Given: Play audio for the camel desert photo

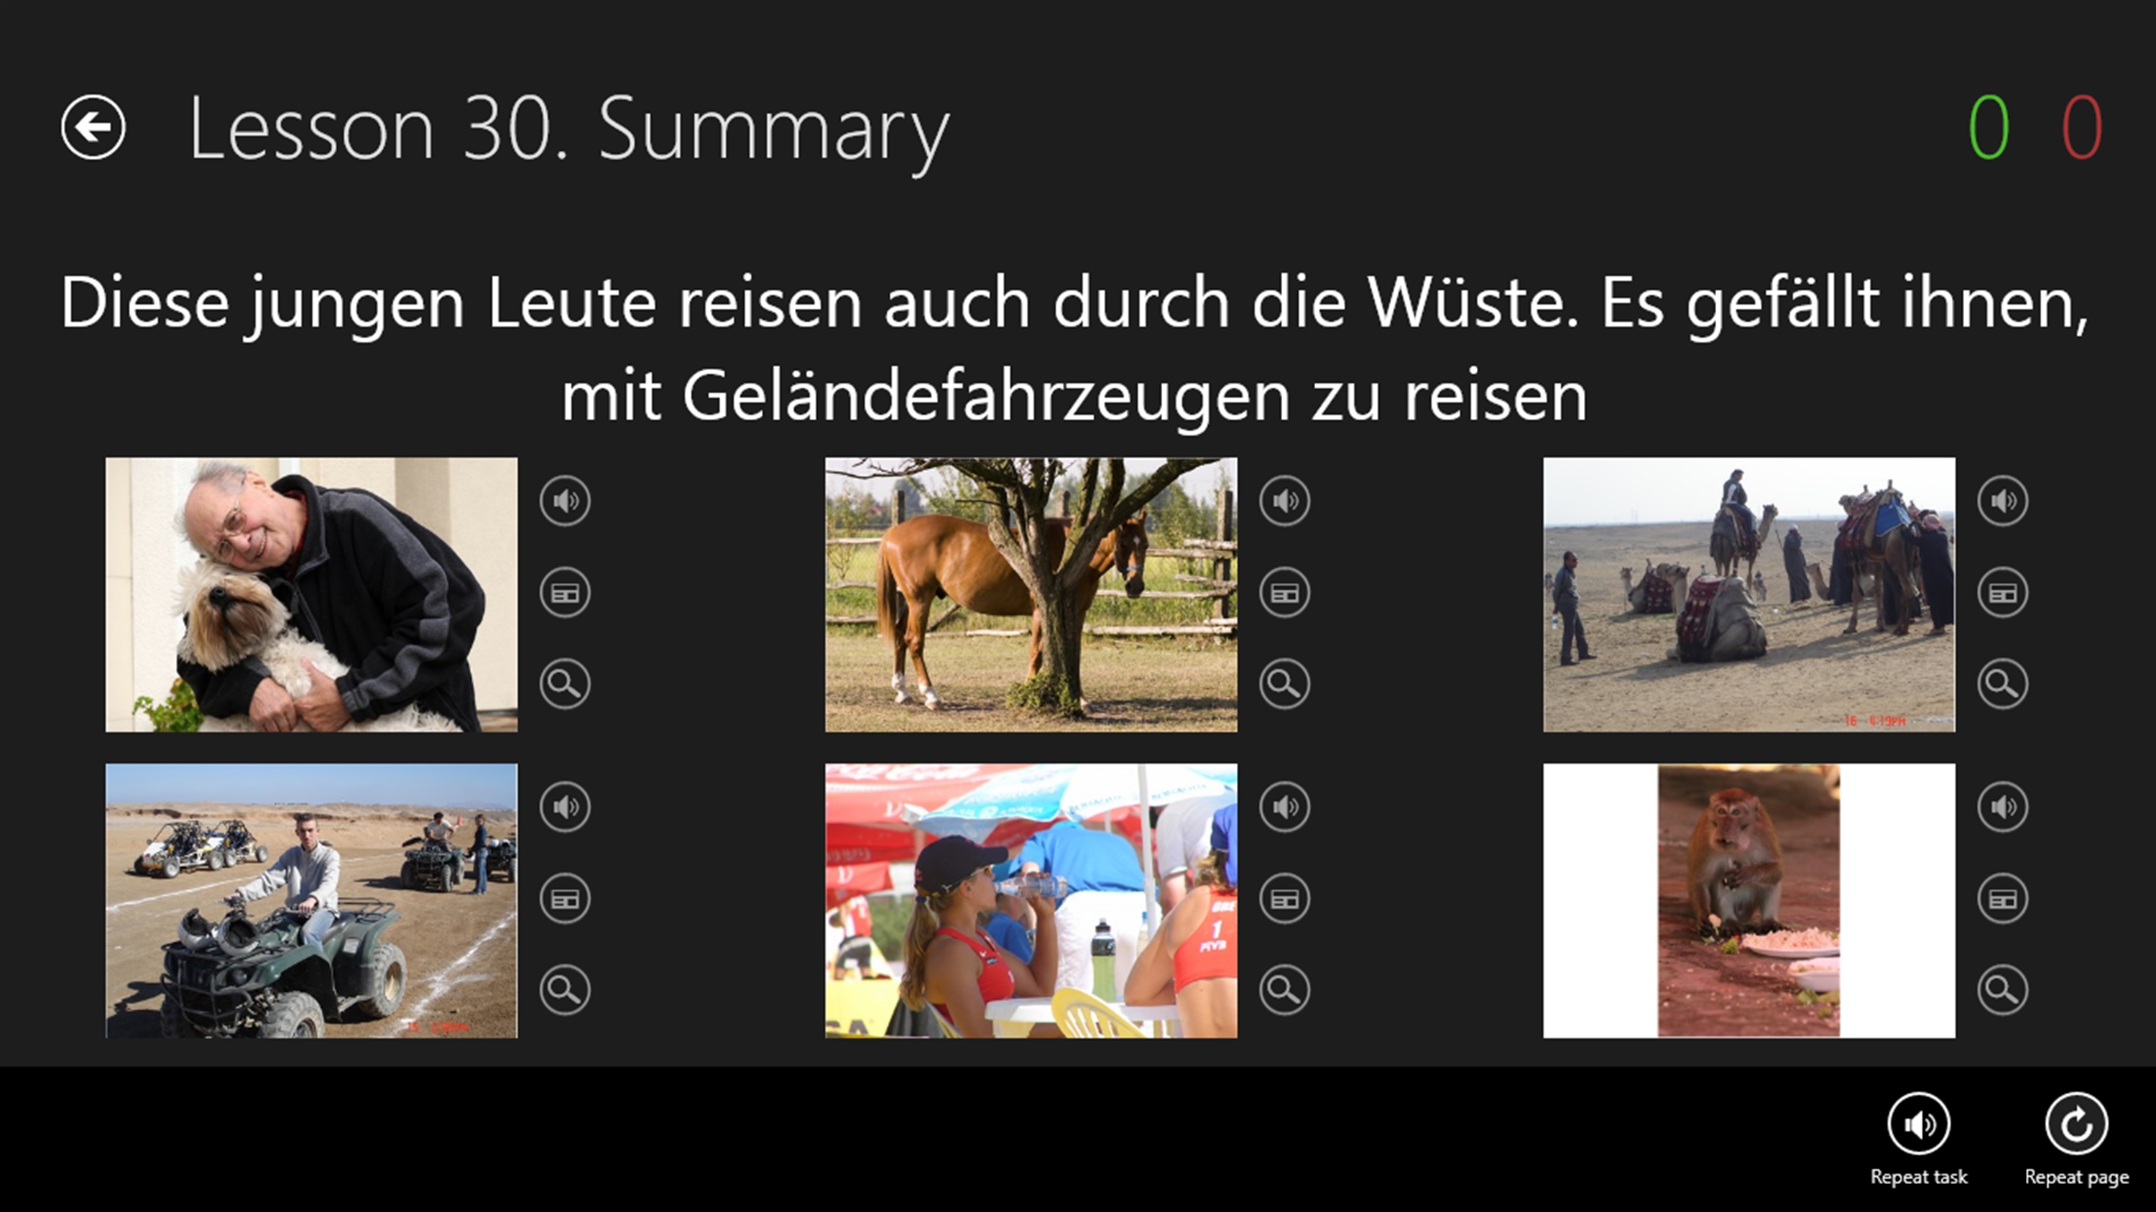Looking at the screenshot, I should [2003, 501].
